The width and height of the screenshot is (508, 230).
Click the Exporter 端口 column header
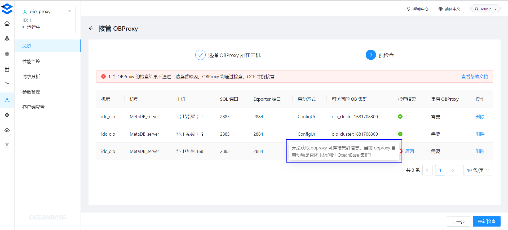pyautogui.click(x=267, y=99)
